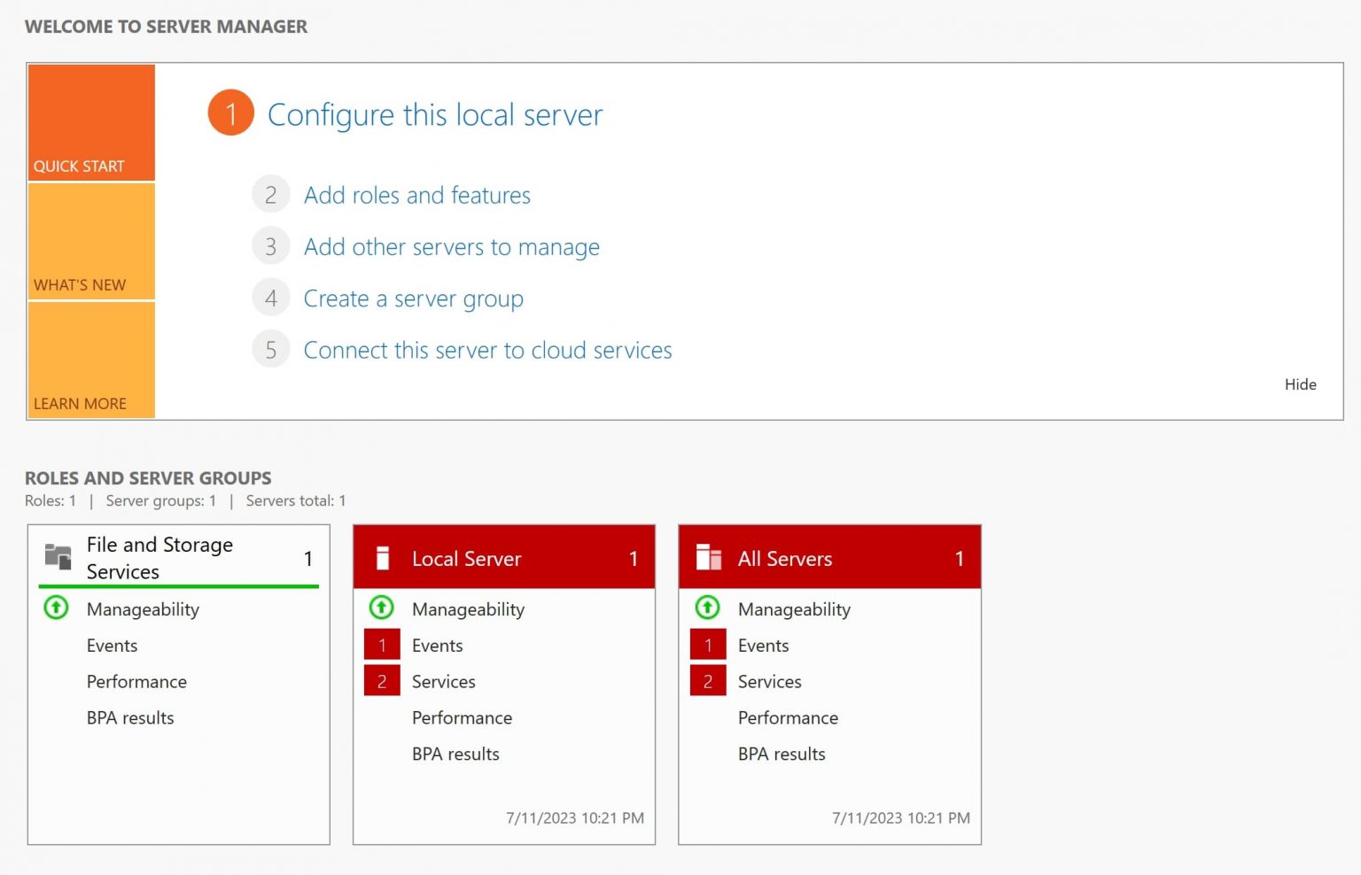1361x875 pixels.
Task: Open Connect this server to cloud services
Action: [487, 350]
